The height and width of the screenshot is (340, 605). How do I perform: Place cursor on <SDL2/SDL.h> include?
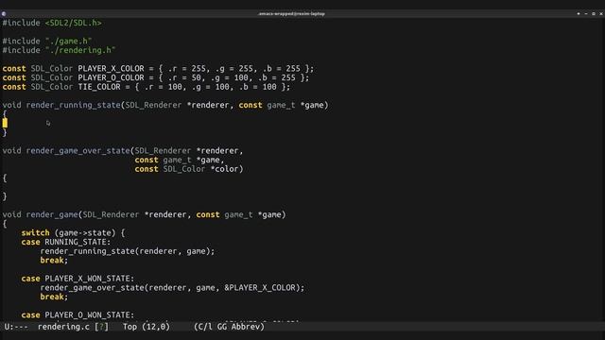coord(74,23)
